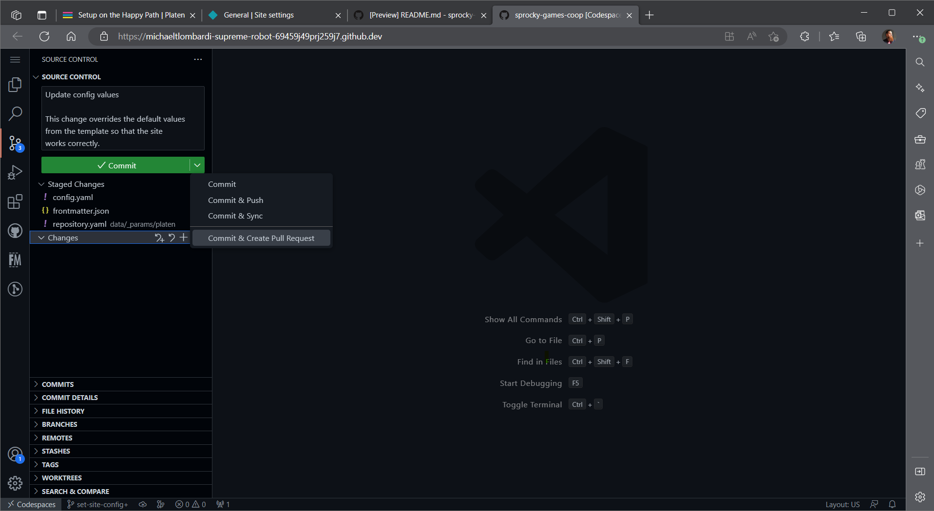The height and width of the screenshot is (511, 934).
Task: Expand the STASHES section
Action: click(x=56, y=451)
